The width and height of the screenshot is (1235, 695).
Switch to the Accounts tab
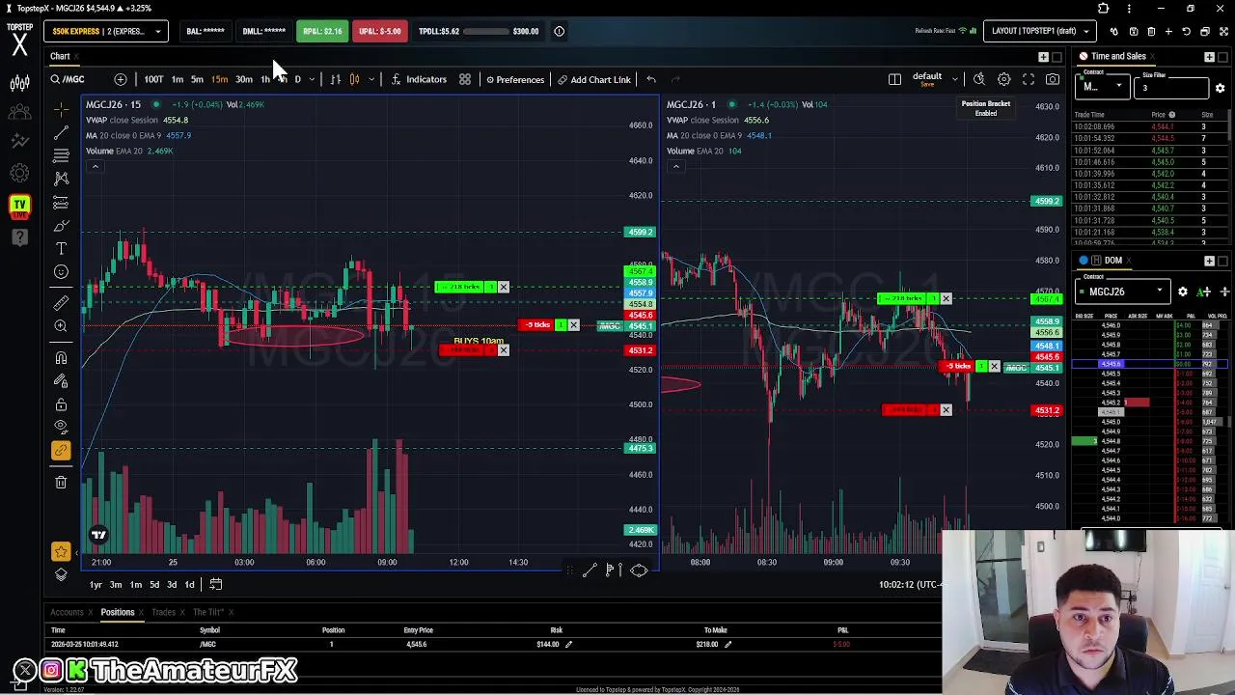[x=67, y=612]
